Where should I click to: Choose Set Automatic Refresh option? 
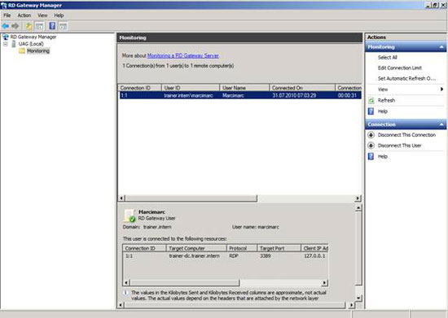(406, 78)
